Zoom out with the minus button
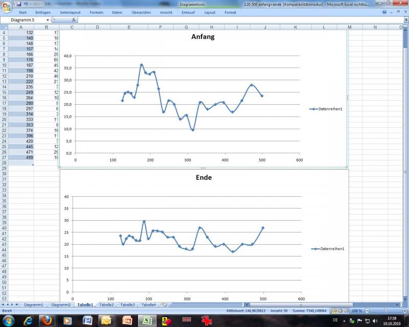This screenshot has height=327, width=409. [367, 311]
